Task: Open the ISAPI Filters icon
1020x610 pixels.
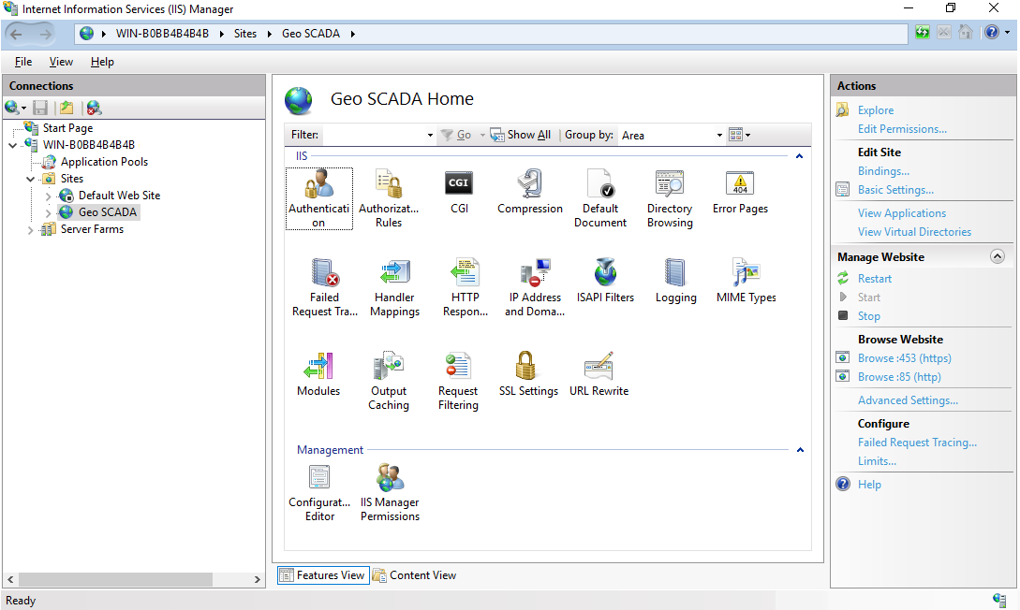Action: (x=606, y=273)
